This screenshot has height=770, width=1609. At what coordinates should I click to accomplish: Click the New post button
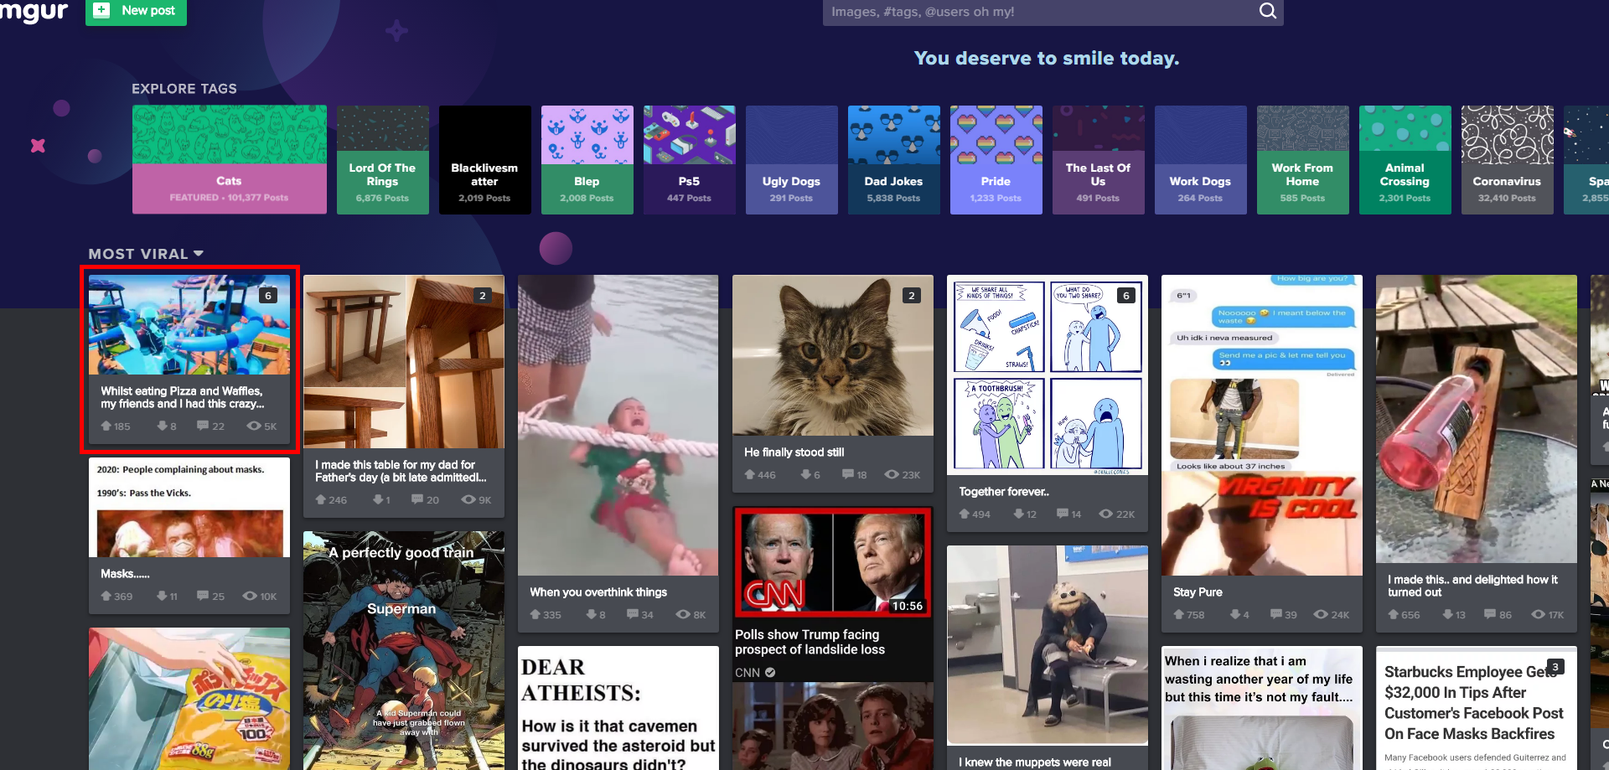click(136, 11)
